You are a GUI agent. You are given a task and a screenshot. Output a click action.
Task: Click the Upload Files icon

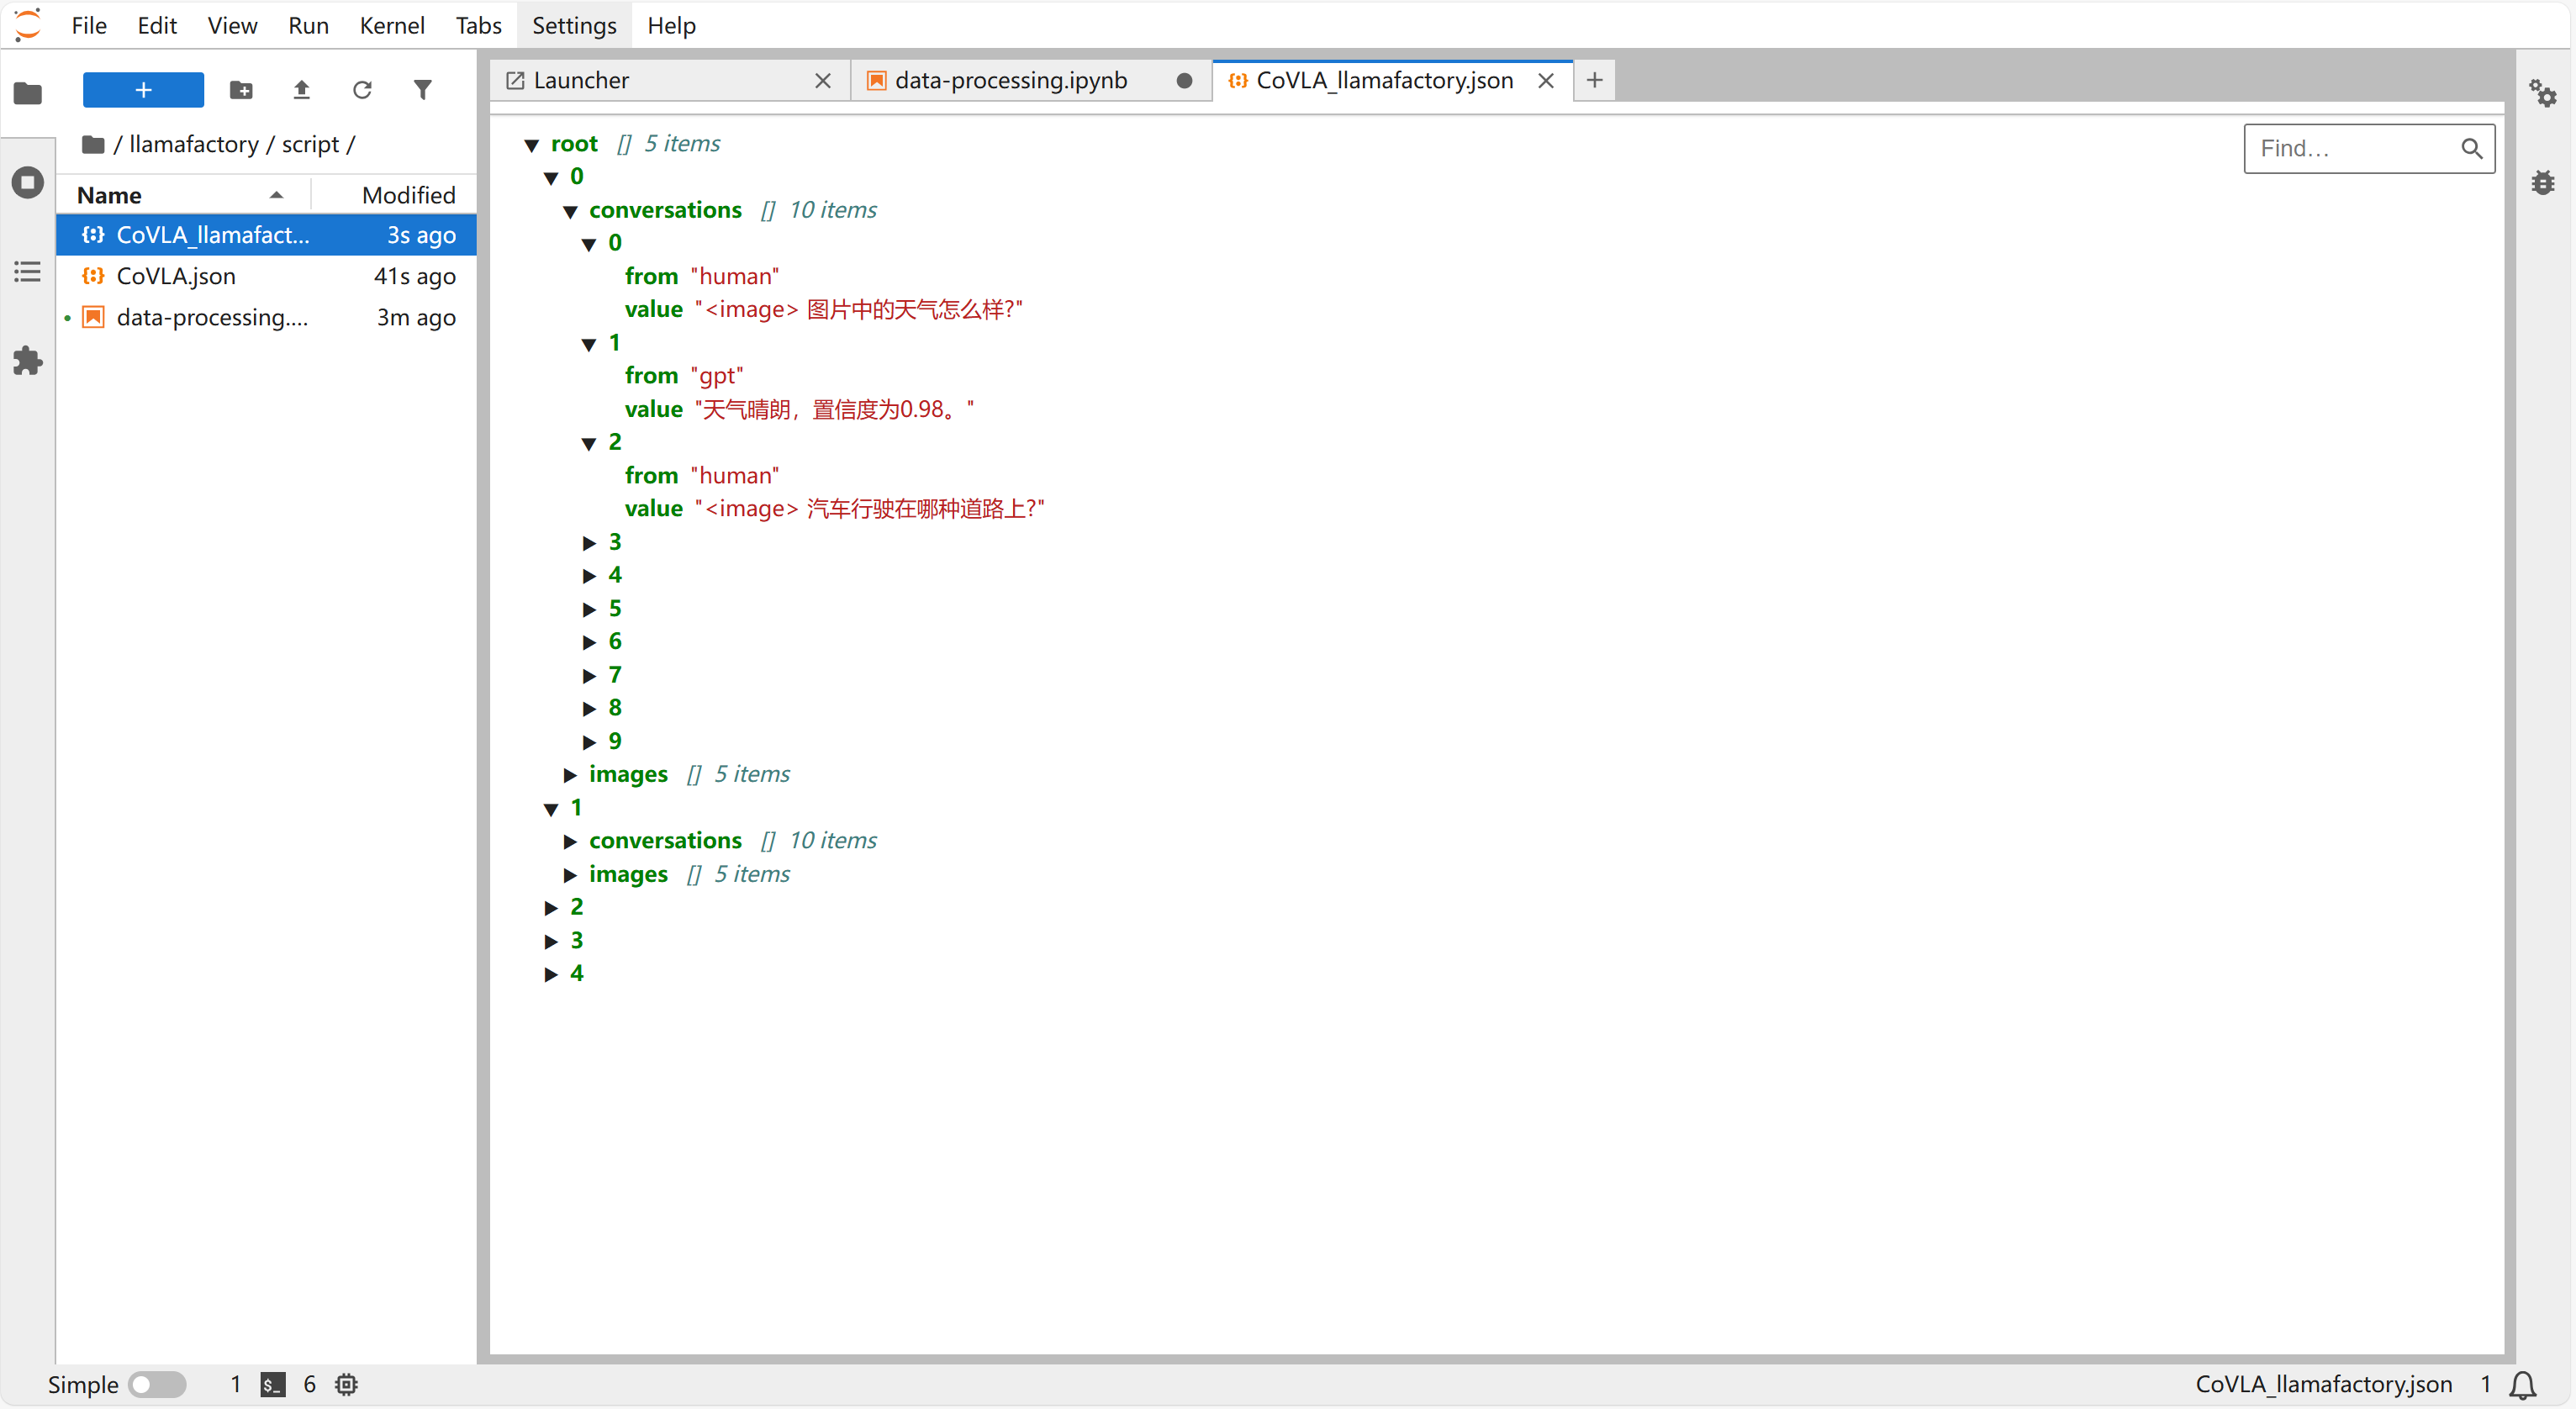click(x=301, y=90)
